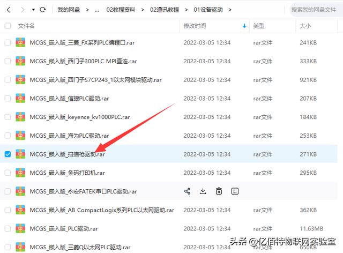Select file name MCGS_嵌入版_信捷PLC驱动.rar
The image size is (343, 253).
point(69,98)
